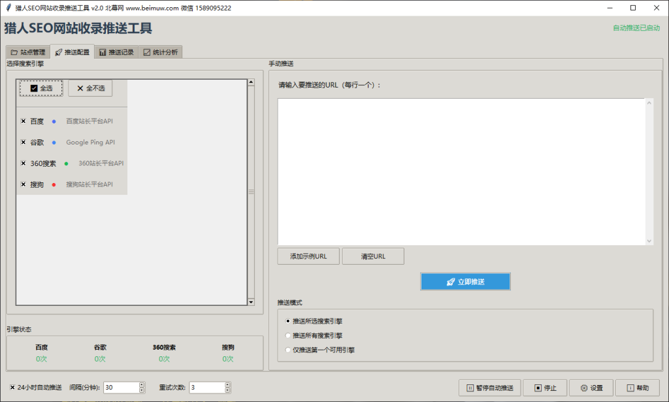Screen dimensions: 669x402
Task: Click the X icon on 全不选 button
Action: (81, 87)
